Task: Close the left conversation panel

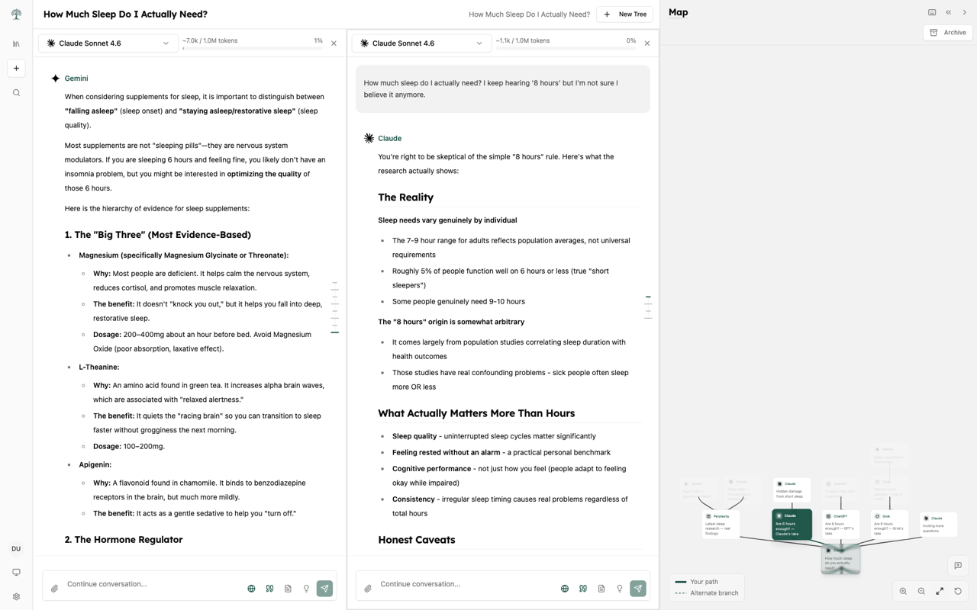Action: [334, 43]
